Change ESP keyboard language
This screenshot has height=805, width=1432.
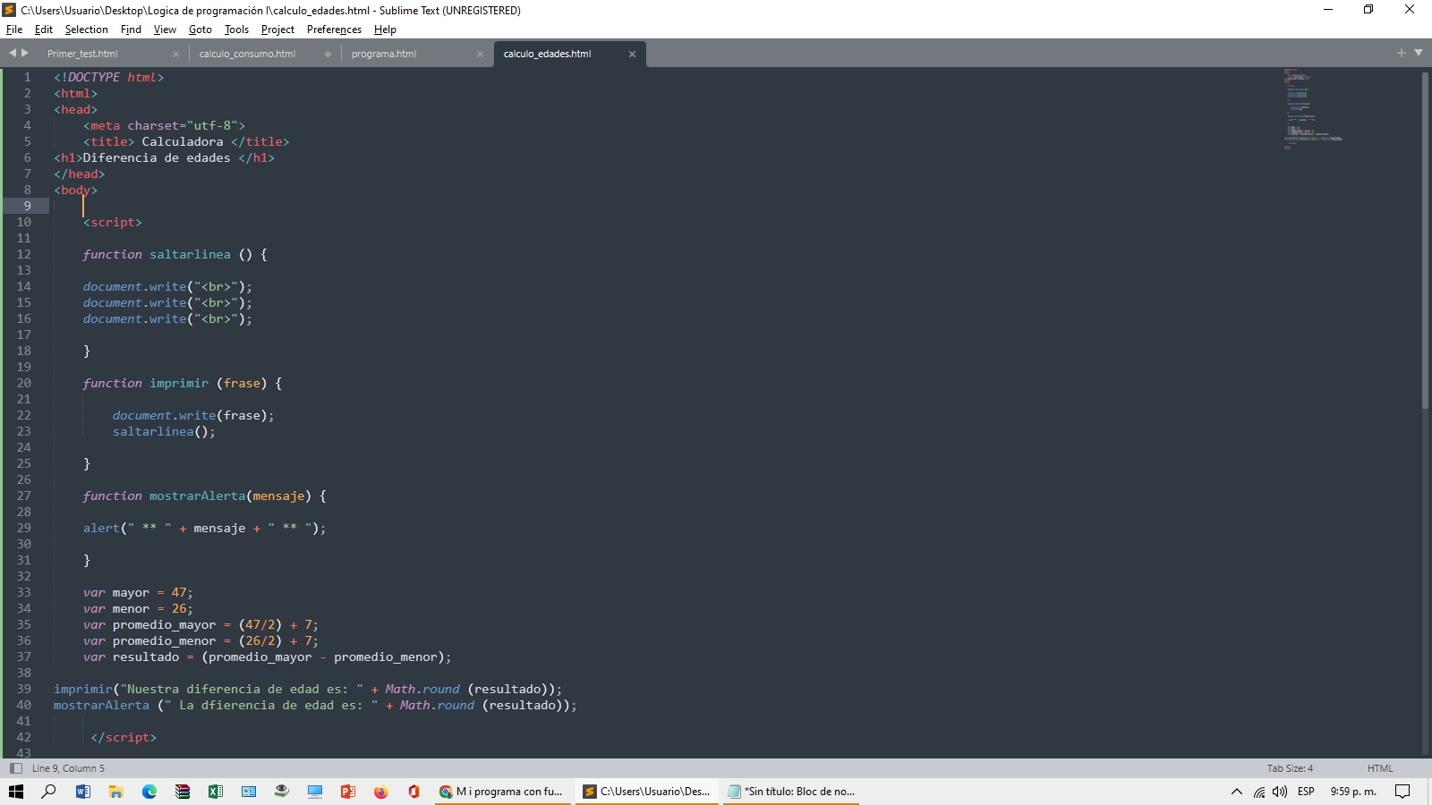click(x=1306, y=792)
